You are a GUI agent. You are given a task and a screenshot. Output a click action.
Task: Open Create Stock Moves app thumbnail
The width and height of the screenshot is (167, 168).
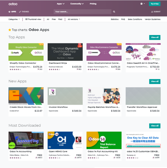coord(26,96)
